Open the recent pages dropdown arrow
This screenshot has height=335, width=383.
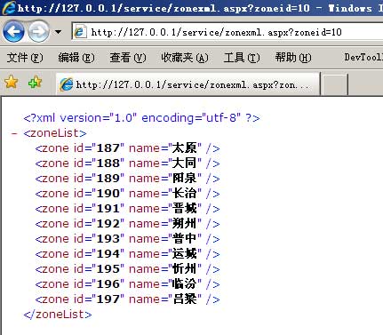coord(58,32)
